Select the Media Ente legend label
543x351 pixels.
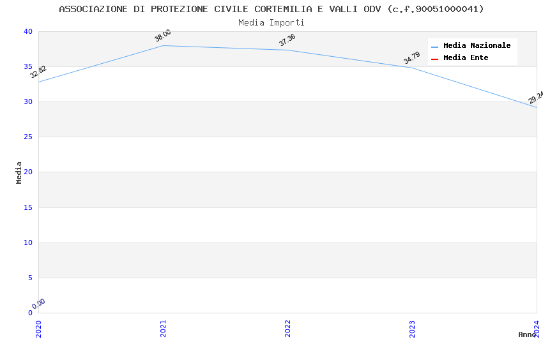[466, 58]
